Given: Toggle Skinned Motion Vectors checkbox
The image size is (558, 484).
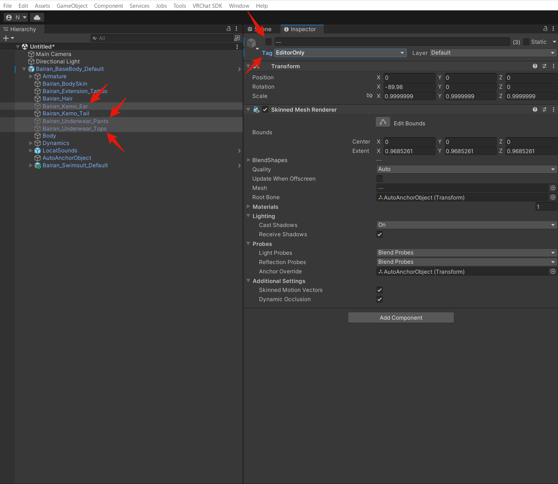Looking at the screenshot, I should pyautogui.click(x=380, y=290).
